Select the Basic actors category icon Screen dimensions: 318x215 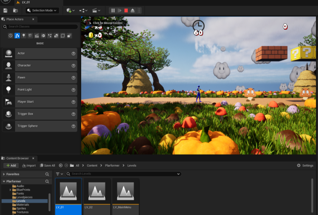coord(17,36)
